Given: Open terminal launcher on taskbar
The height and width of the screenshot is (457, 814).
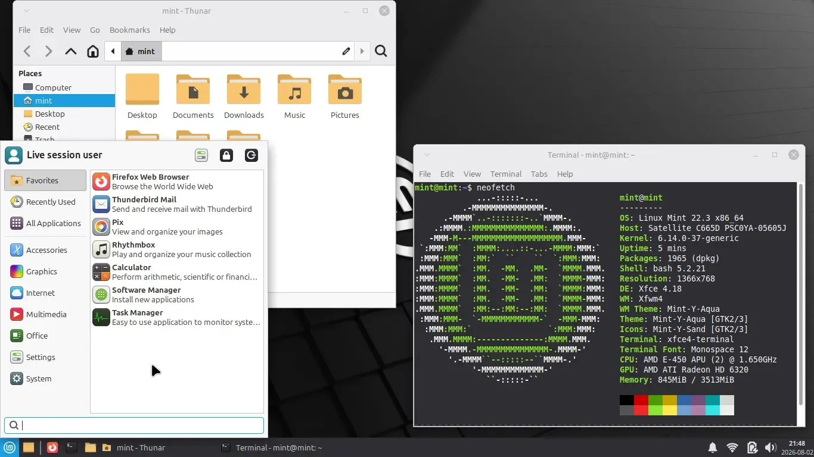Looking at the screenshot, I should [x=72, y=447].
